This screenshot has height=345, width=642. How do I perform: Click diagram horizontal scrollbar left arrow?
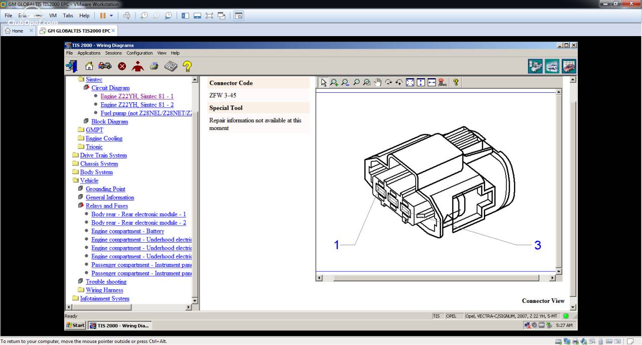point(319,278)
